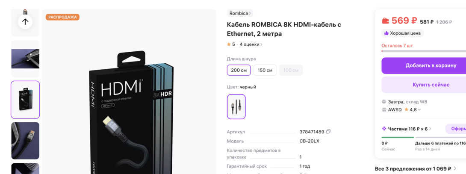This screenshot has height=174, width=466.
Task: Expand the AWSD seller rating chevron
Action: click(419, 110)
